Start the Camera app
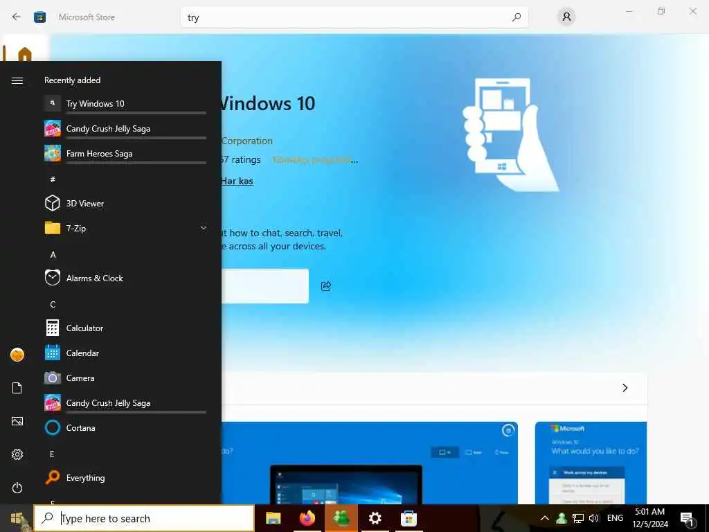This screenshot has height=532, width=709. click(x=125, y=378)
